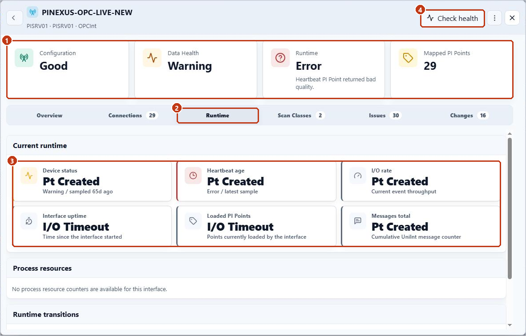Click the Heartbeat age clock icon
The width and height of the screenshot is (526, 336).
pos(193,176)
